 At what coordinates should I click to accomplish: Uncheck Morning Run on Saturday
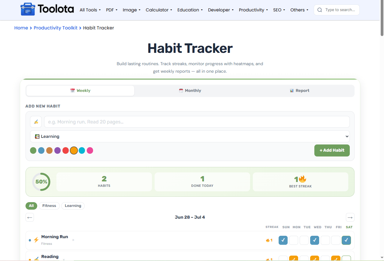click(346, 240)
